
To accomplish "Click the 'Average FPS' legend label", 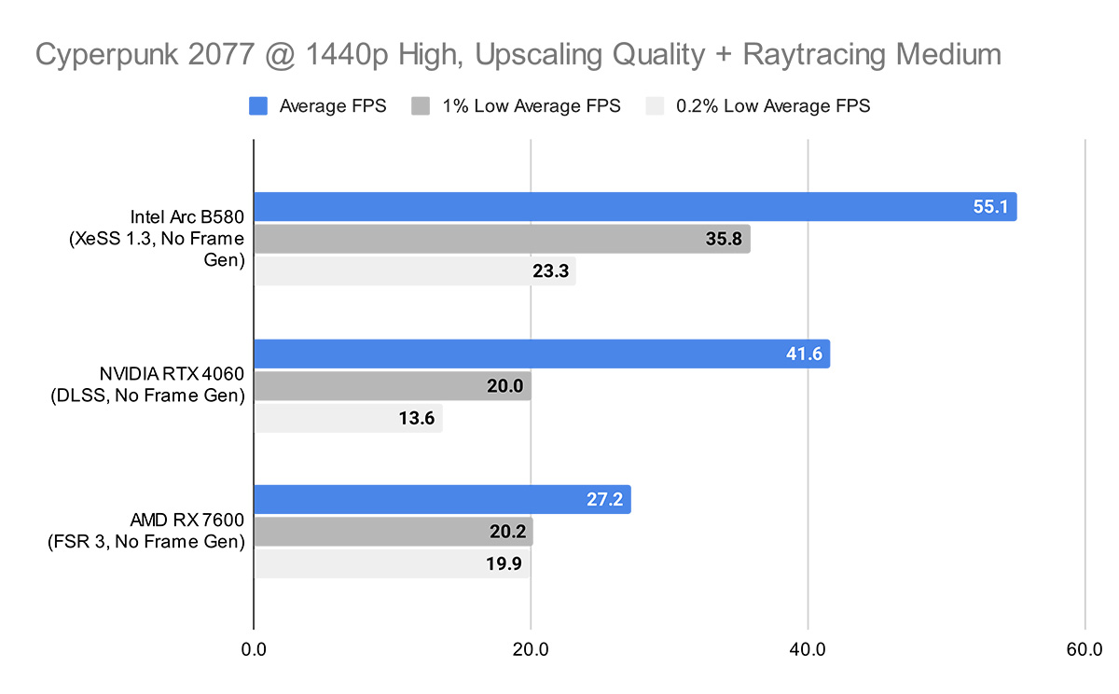I will point(333,106).
